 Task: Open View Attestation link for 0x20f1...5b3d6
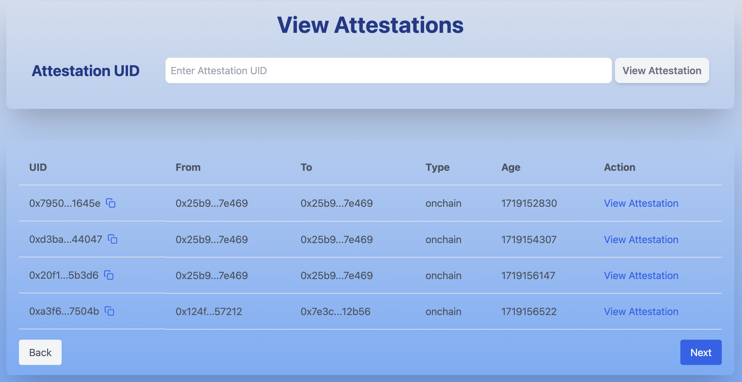641,276
